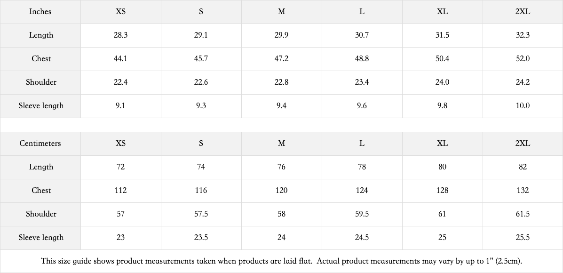This screenshot has height=273, width=563.
Task: Select the 82 length centimeter cell
Action: [x=523, y=167]
